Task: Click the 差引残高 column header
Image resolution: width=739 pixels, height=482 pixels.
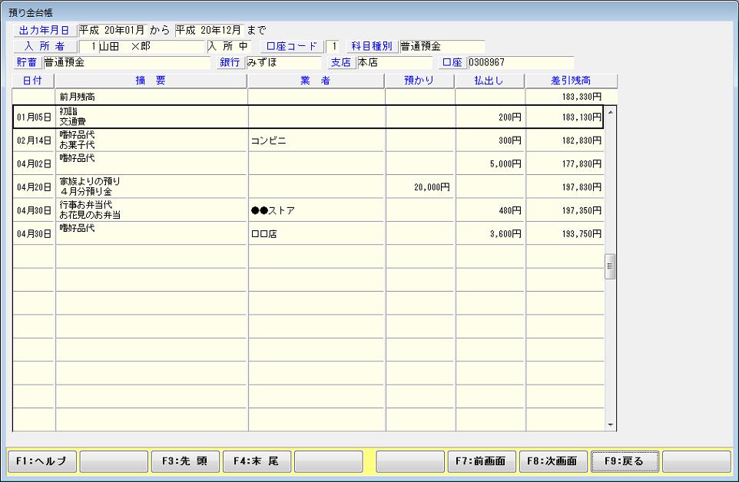Action: tap(571, 81)
